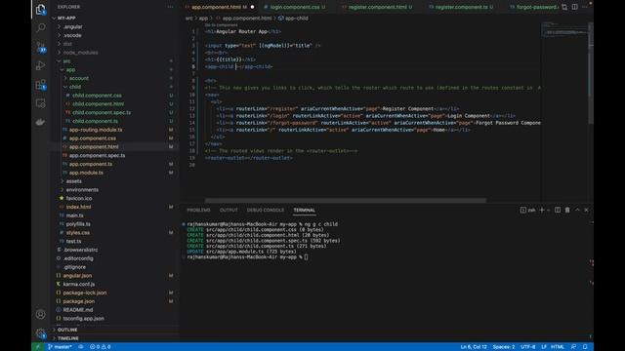
Task: Switch to register.component.html tab
Action: [378, 7]
